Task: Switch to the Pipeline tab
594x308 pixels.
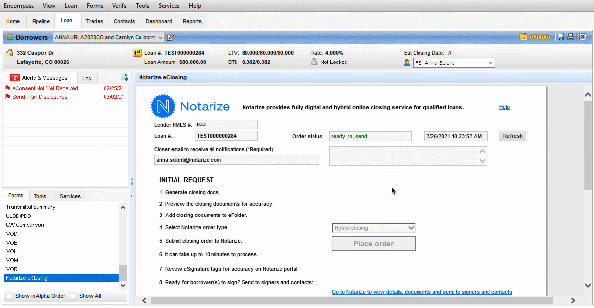Action: (41, 21)
